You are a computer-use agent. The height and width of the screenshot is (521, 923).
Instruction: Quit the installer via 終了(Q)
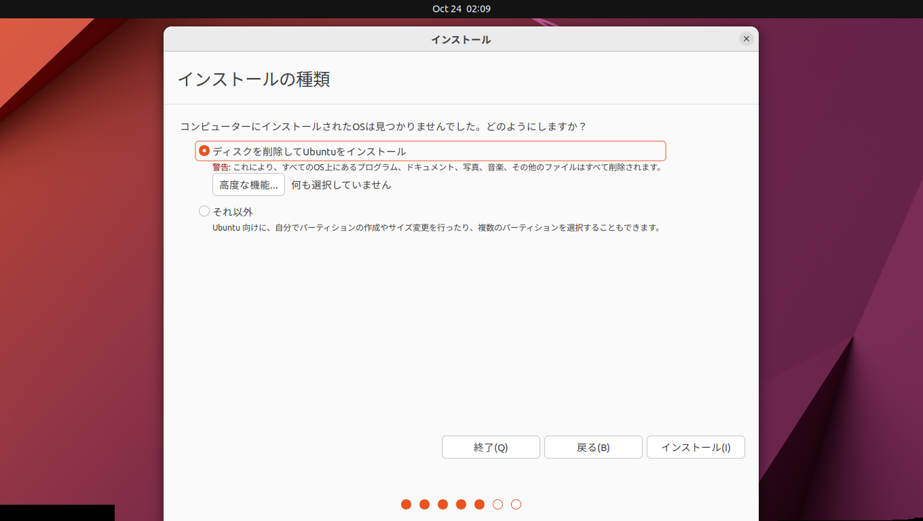pyautogui.click(x=491, y=447)
